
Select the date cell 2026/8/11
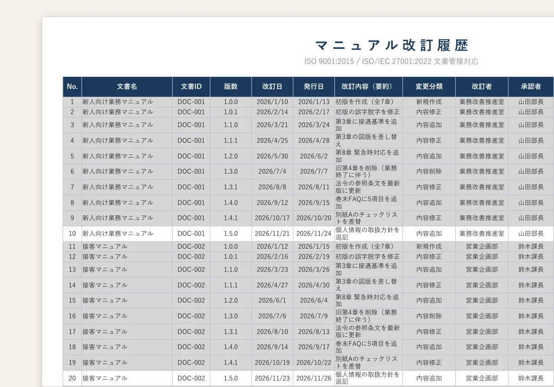click(x=314, y=187)
